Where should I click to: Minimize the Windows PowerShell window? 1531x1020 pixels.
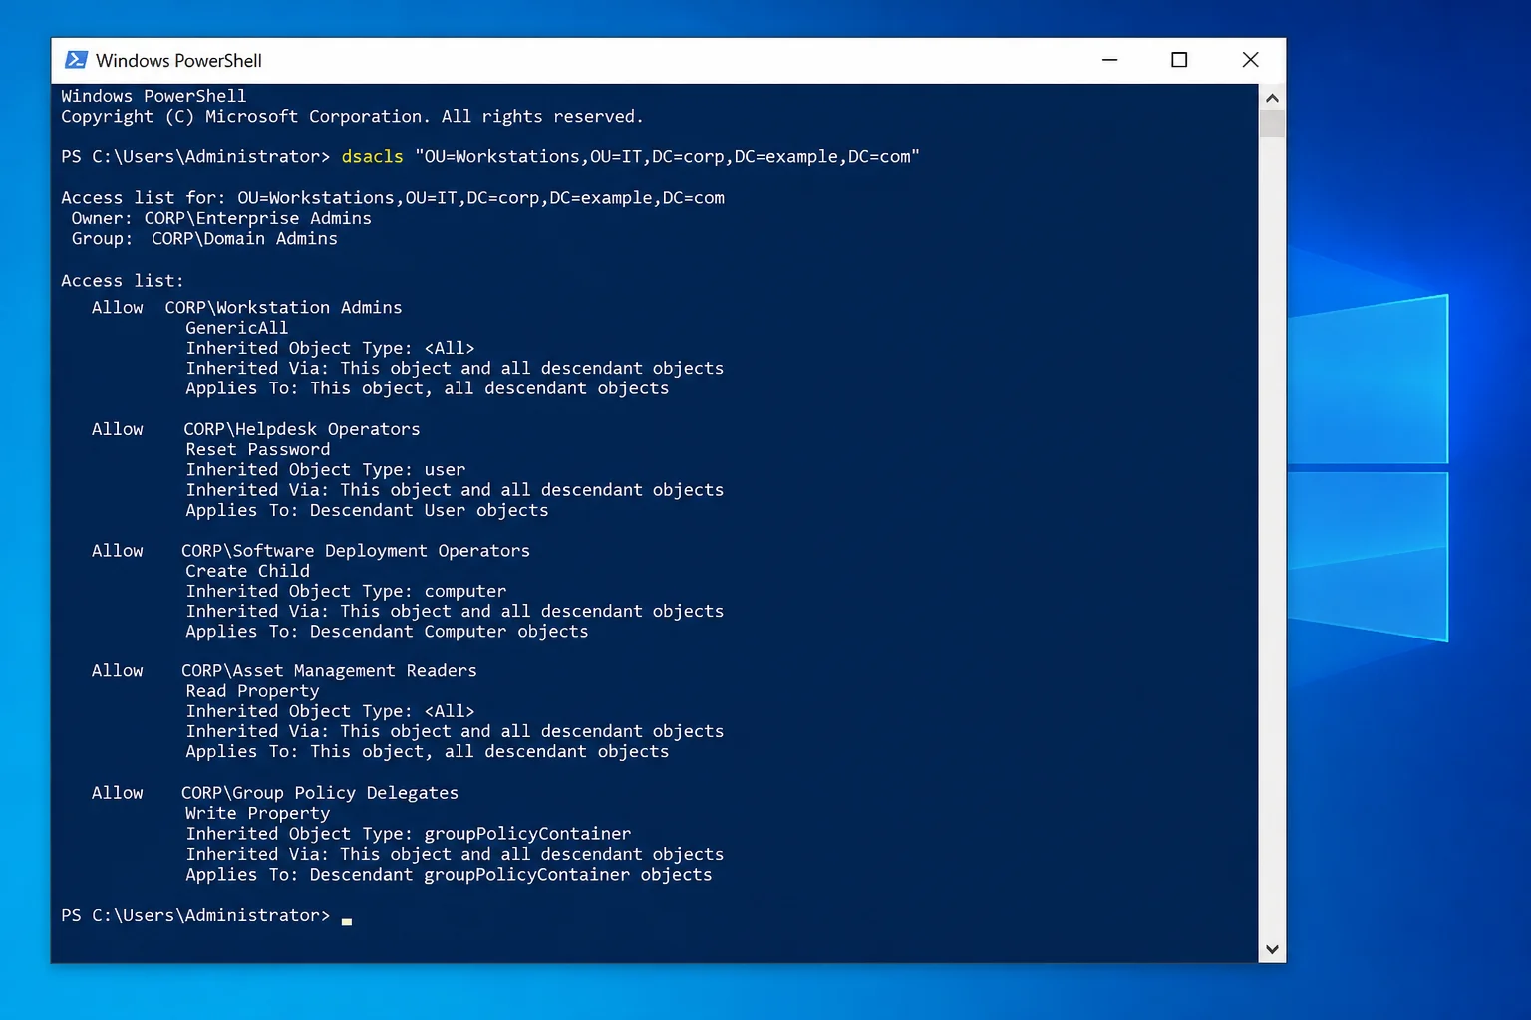[1109, 60]
